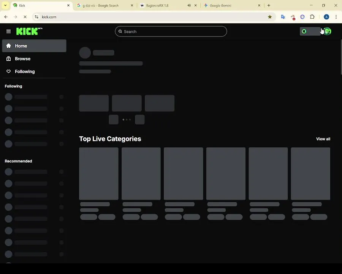Close the Kick tab

(68, 5)
